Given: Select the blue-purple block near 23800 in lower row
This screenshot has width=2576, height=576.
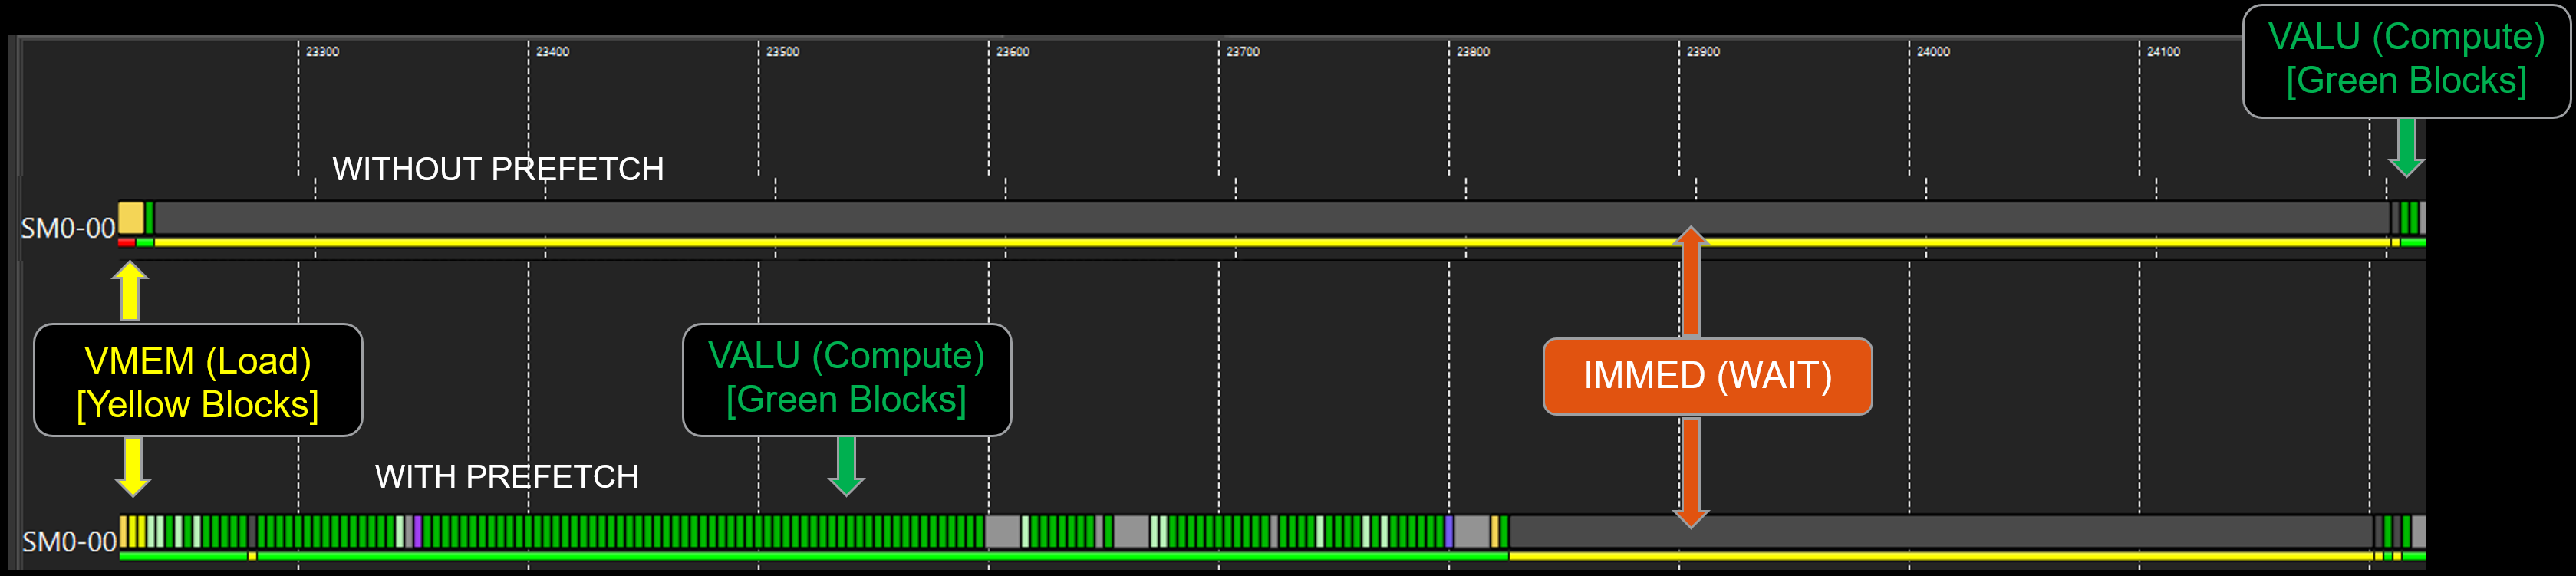Looking at the screenshot, I should tap(1449, 531).
